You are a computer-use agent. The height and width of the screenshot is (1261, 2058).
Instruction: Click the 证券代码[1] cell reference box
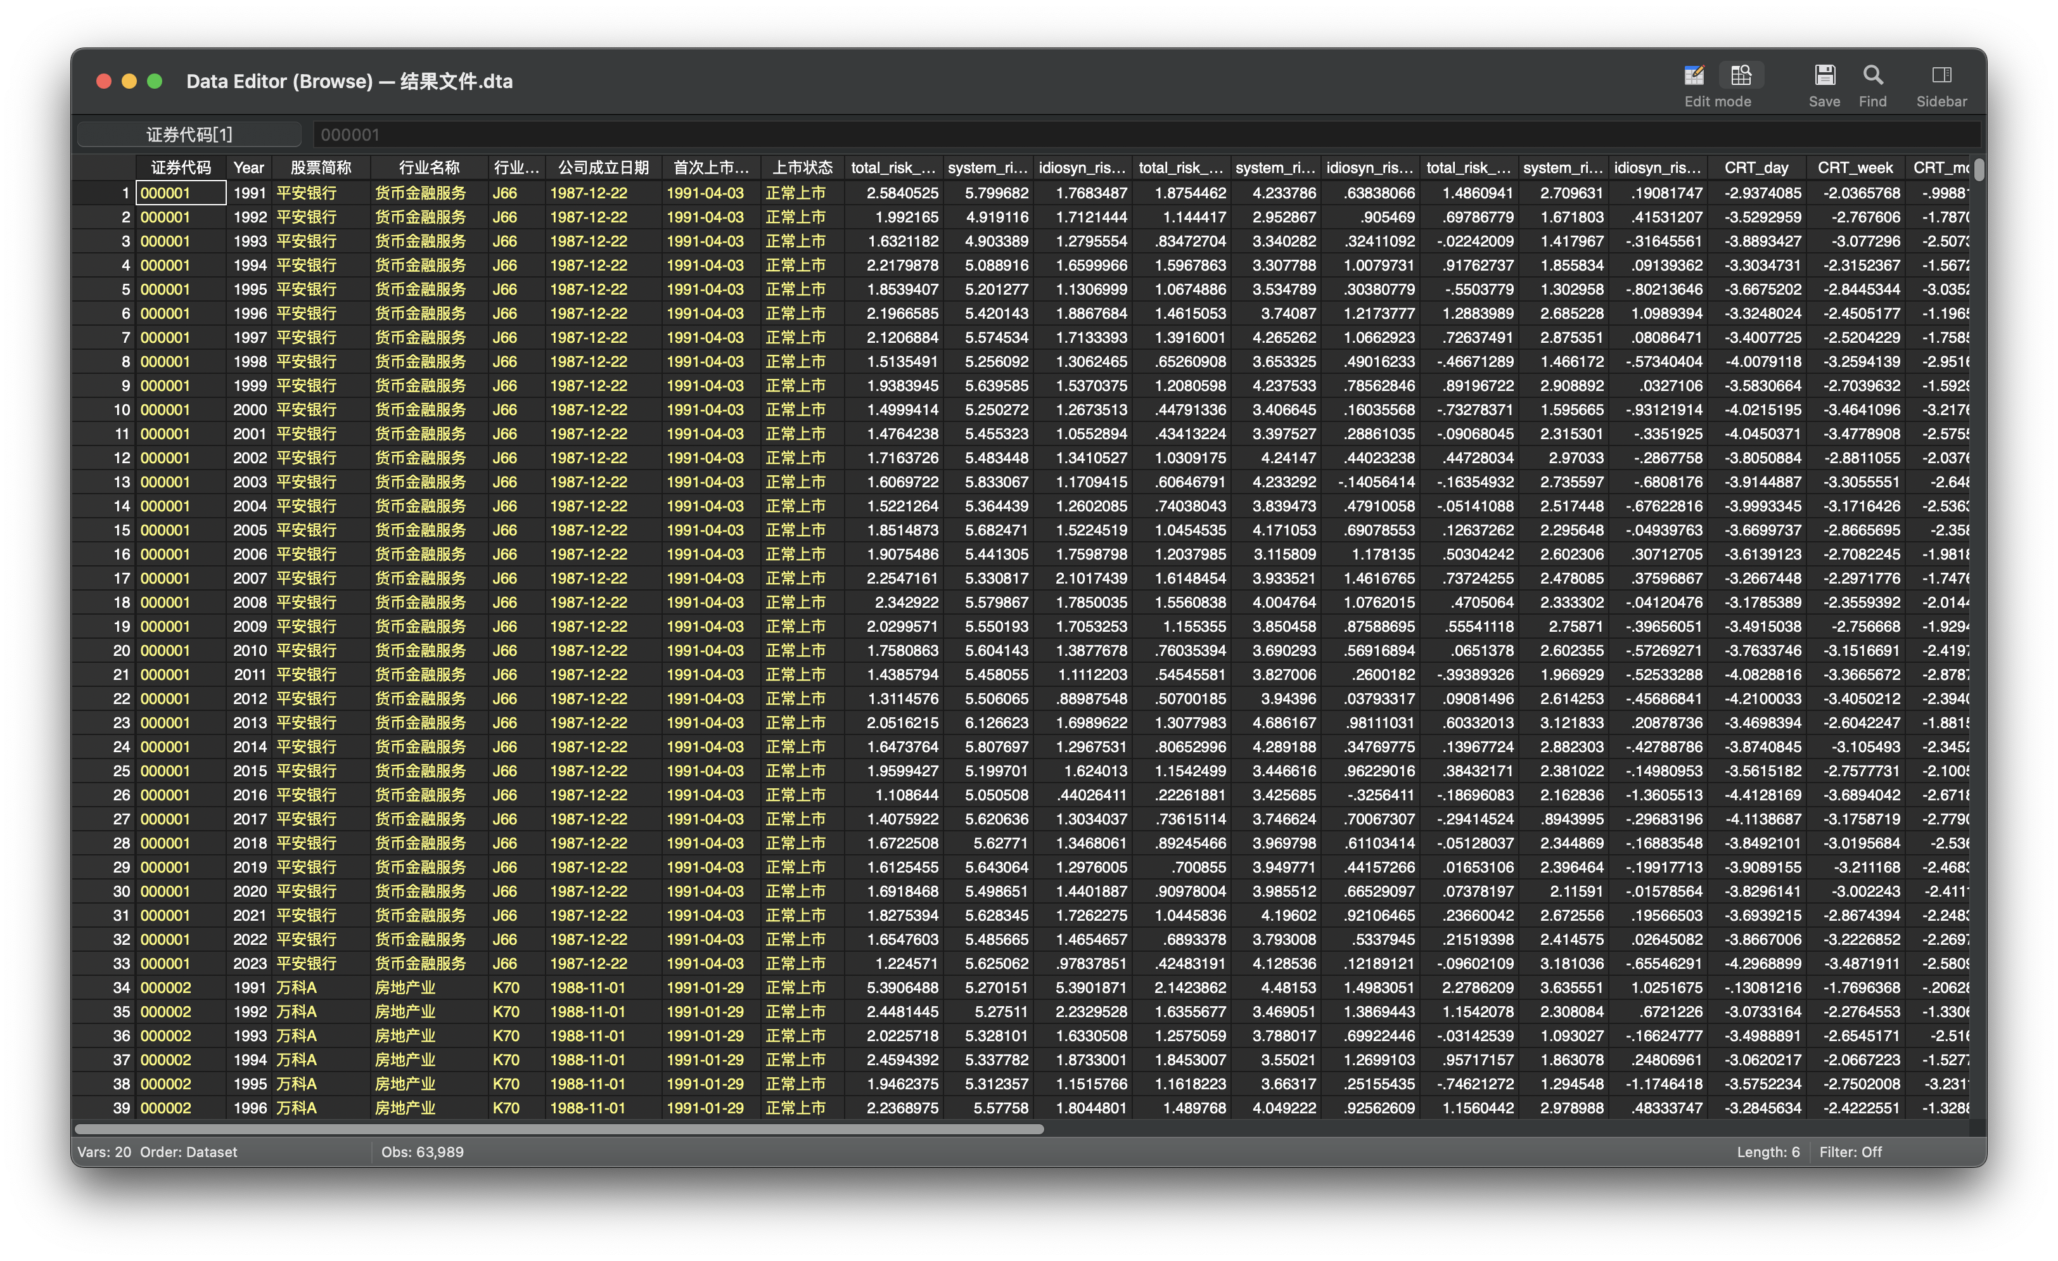(x=189, y=134)
